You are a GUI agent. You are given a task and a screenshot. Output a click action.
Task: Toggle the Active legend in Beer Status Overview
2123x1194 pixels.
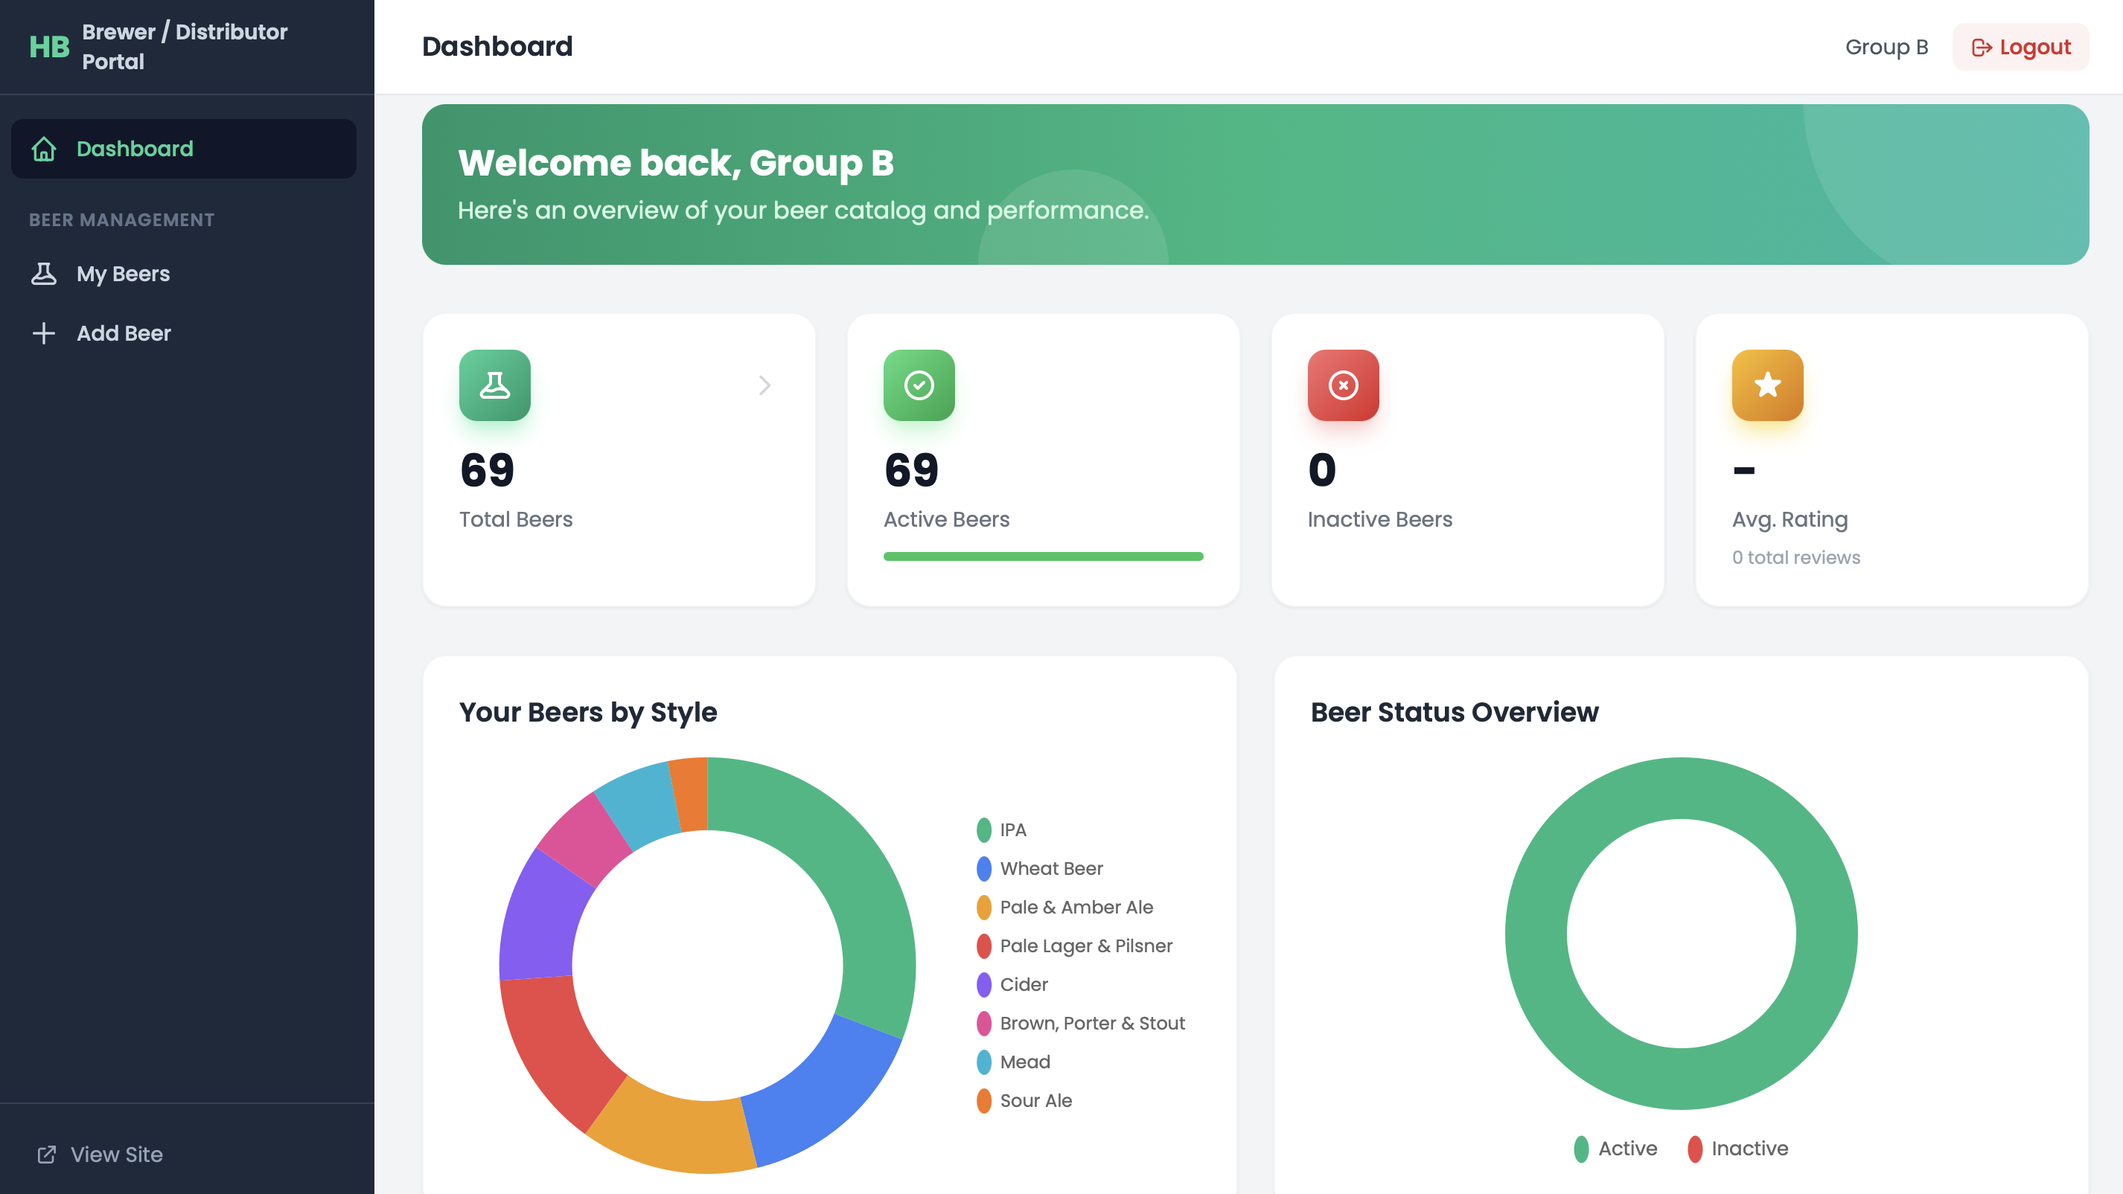pos(1615,1149)
